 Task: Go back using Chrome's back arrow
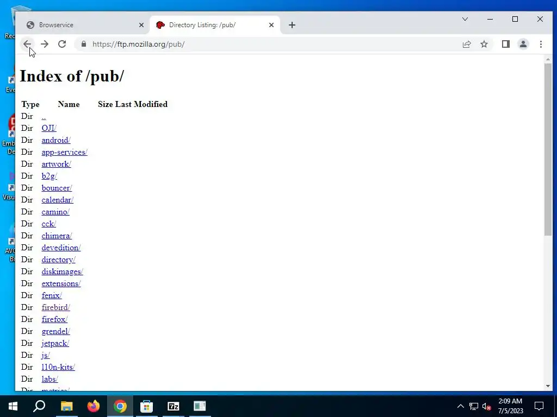click(27, 44)
